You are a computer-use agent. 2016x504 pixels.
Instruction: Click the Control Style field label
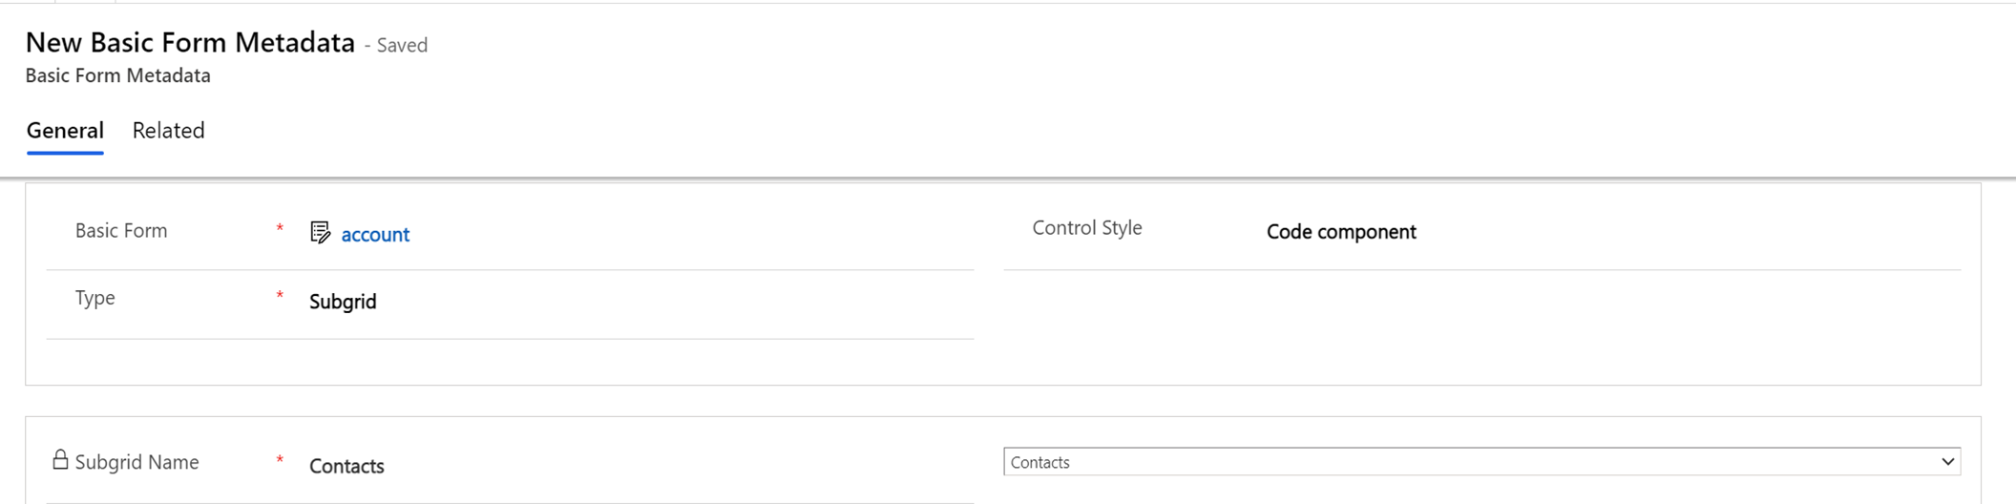click(x=1086, y=228)
